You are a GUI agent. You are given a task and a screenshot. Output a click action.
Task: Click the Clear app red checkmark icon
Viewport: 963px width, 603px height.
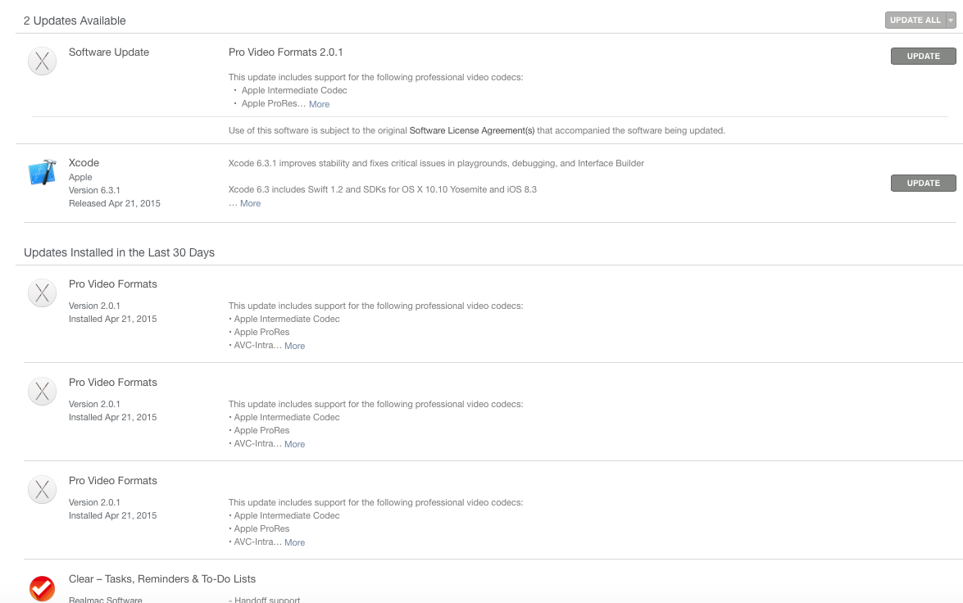point(43,588)
